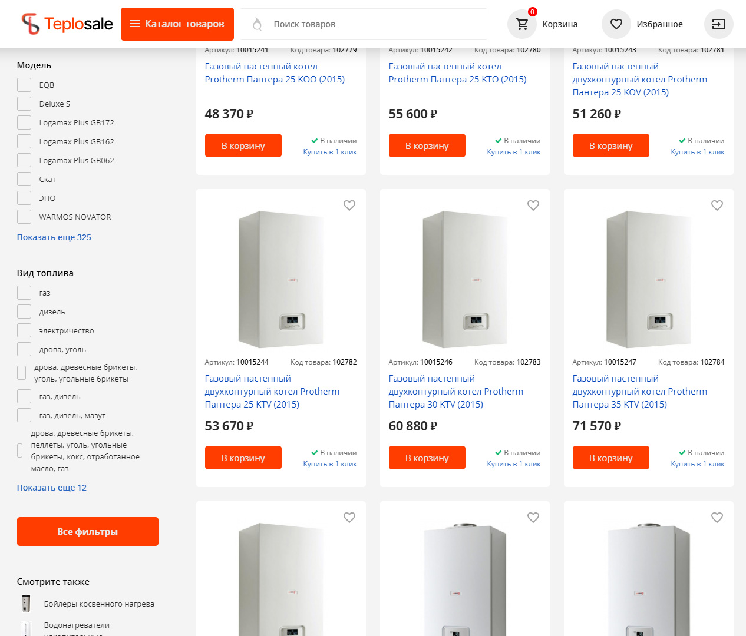Buy Пантера 30 KTV in one click
746x636 pixels.
point(514,464)
